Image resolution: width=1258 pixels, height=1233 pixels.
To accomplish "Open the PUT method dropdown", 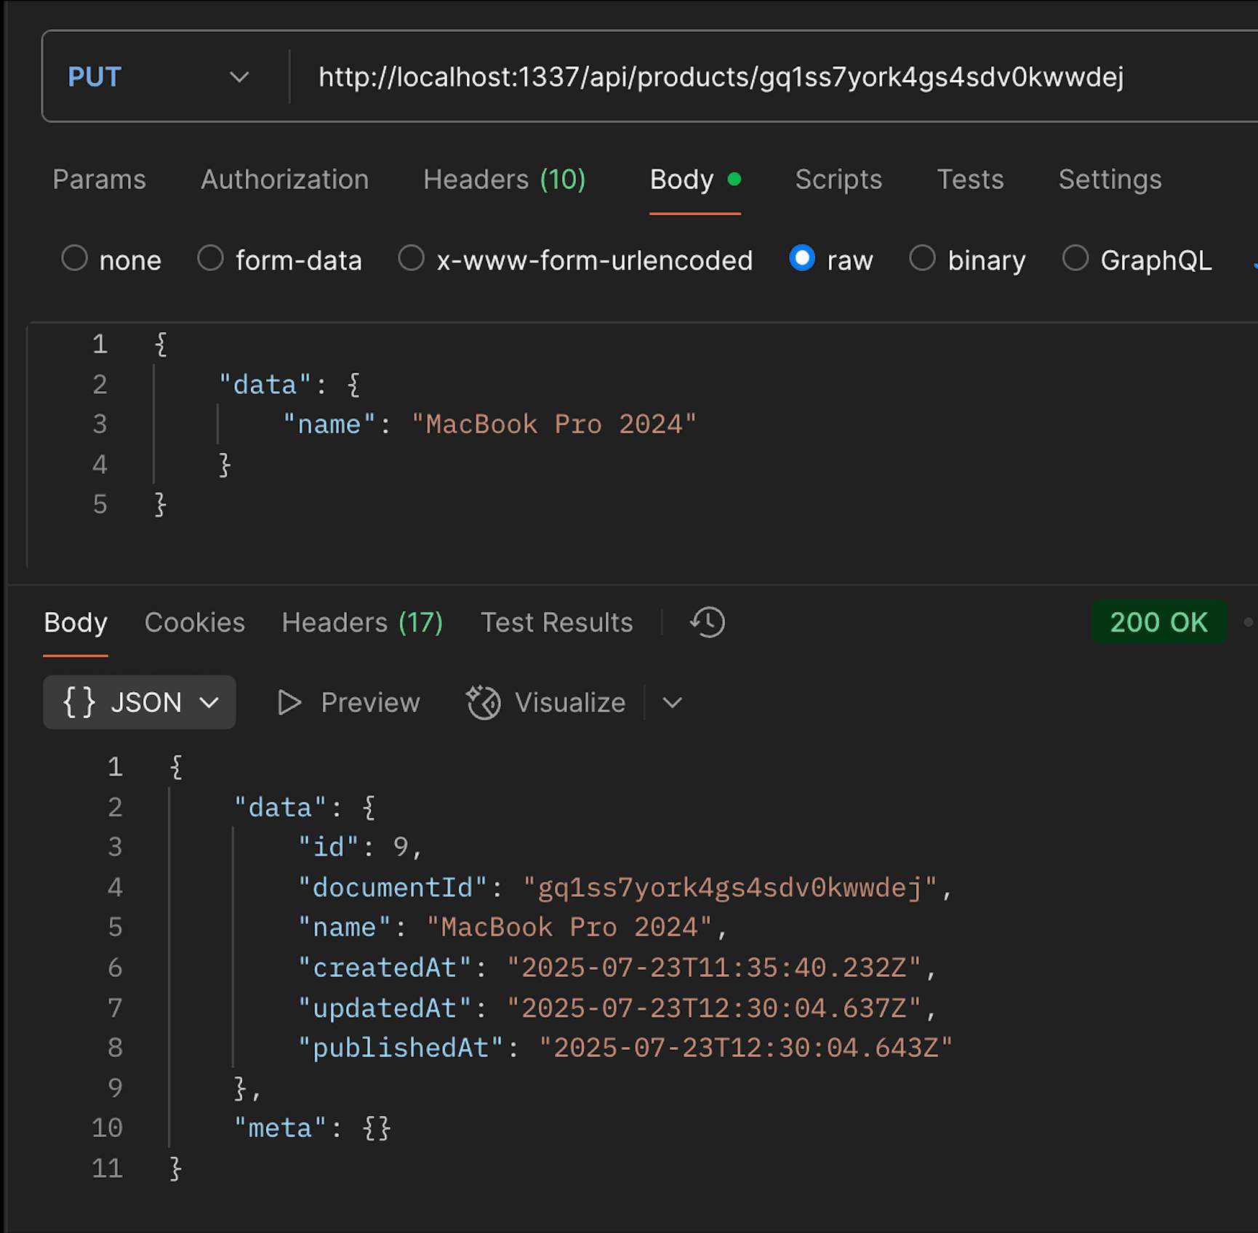I will click(240, 76).
